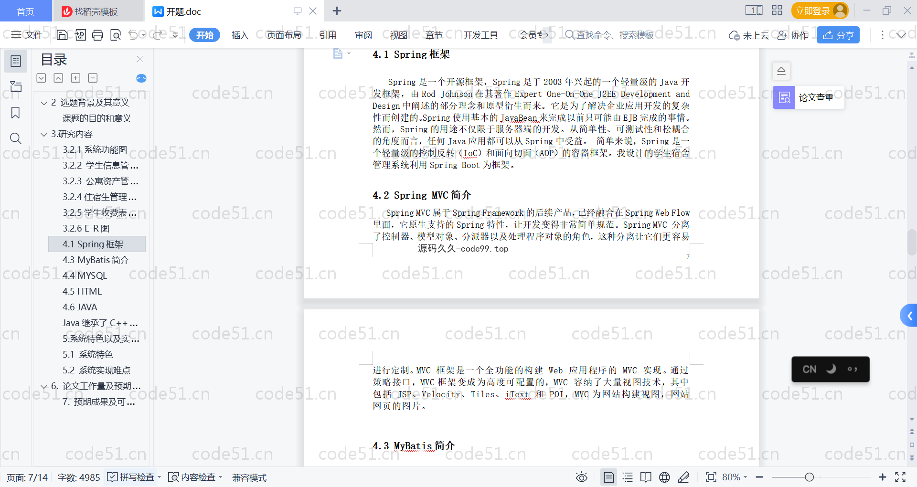Toggle eye protection mode icon
Screen dimensions: 917x487
click(x=581, y=477)
